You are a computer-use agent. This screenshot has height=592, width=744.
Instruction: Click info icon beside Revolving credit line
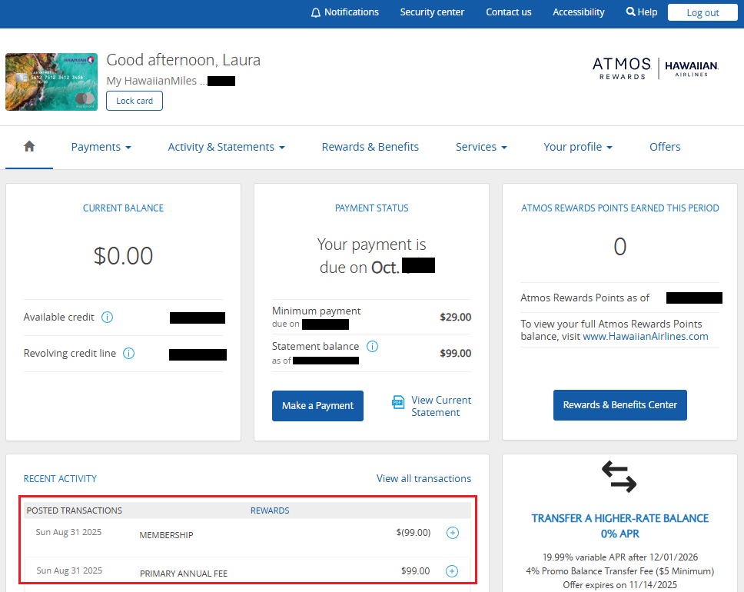[x=128, y=354]
